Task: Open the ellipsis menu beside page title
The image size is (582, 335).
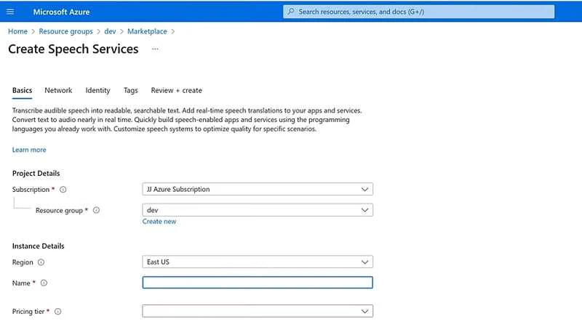Action: point(155,49)
